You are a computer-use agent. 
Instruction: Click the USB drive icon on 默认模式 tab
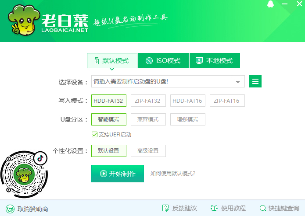[x=97, y=61]
